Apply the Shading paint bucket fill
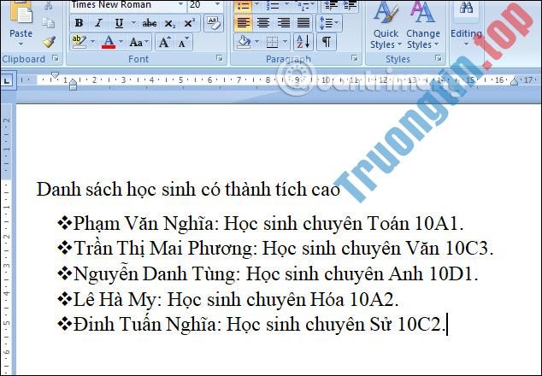The image size is (542, 376). tap(244, 42)
